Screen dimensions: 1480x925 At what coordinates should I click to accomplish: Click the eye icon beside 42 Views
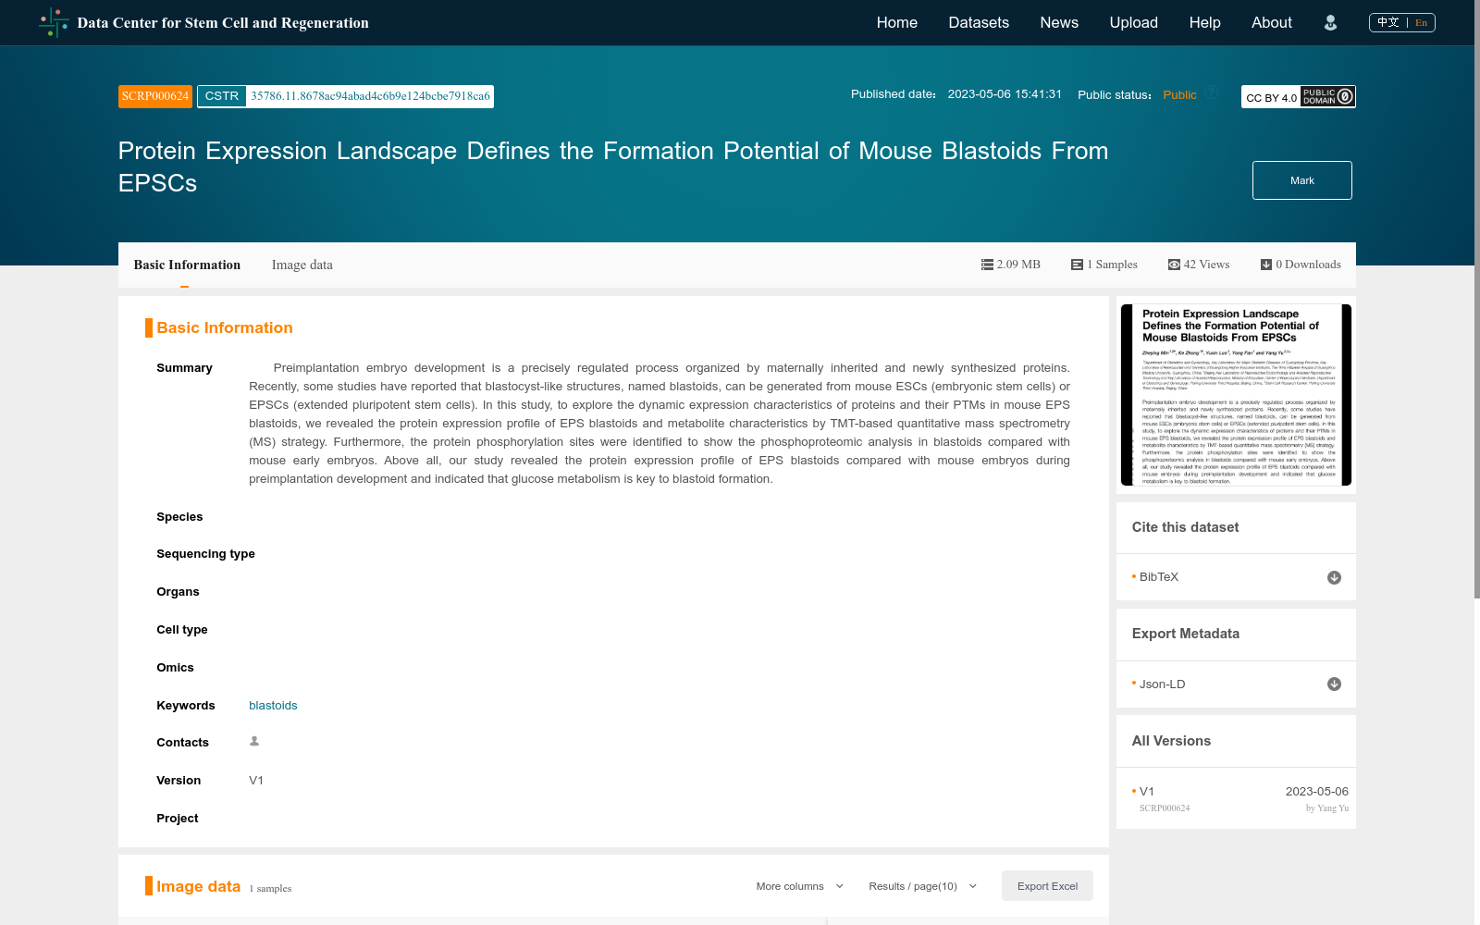[1173, 264]
